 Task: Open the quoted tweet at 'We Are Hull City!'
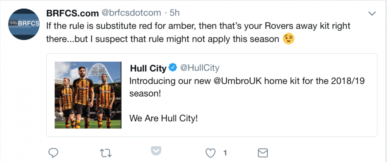(x=163, y=118)
